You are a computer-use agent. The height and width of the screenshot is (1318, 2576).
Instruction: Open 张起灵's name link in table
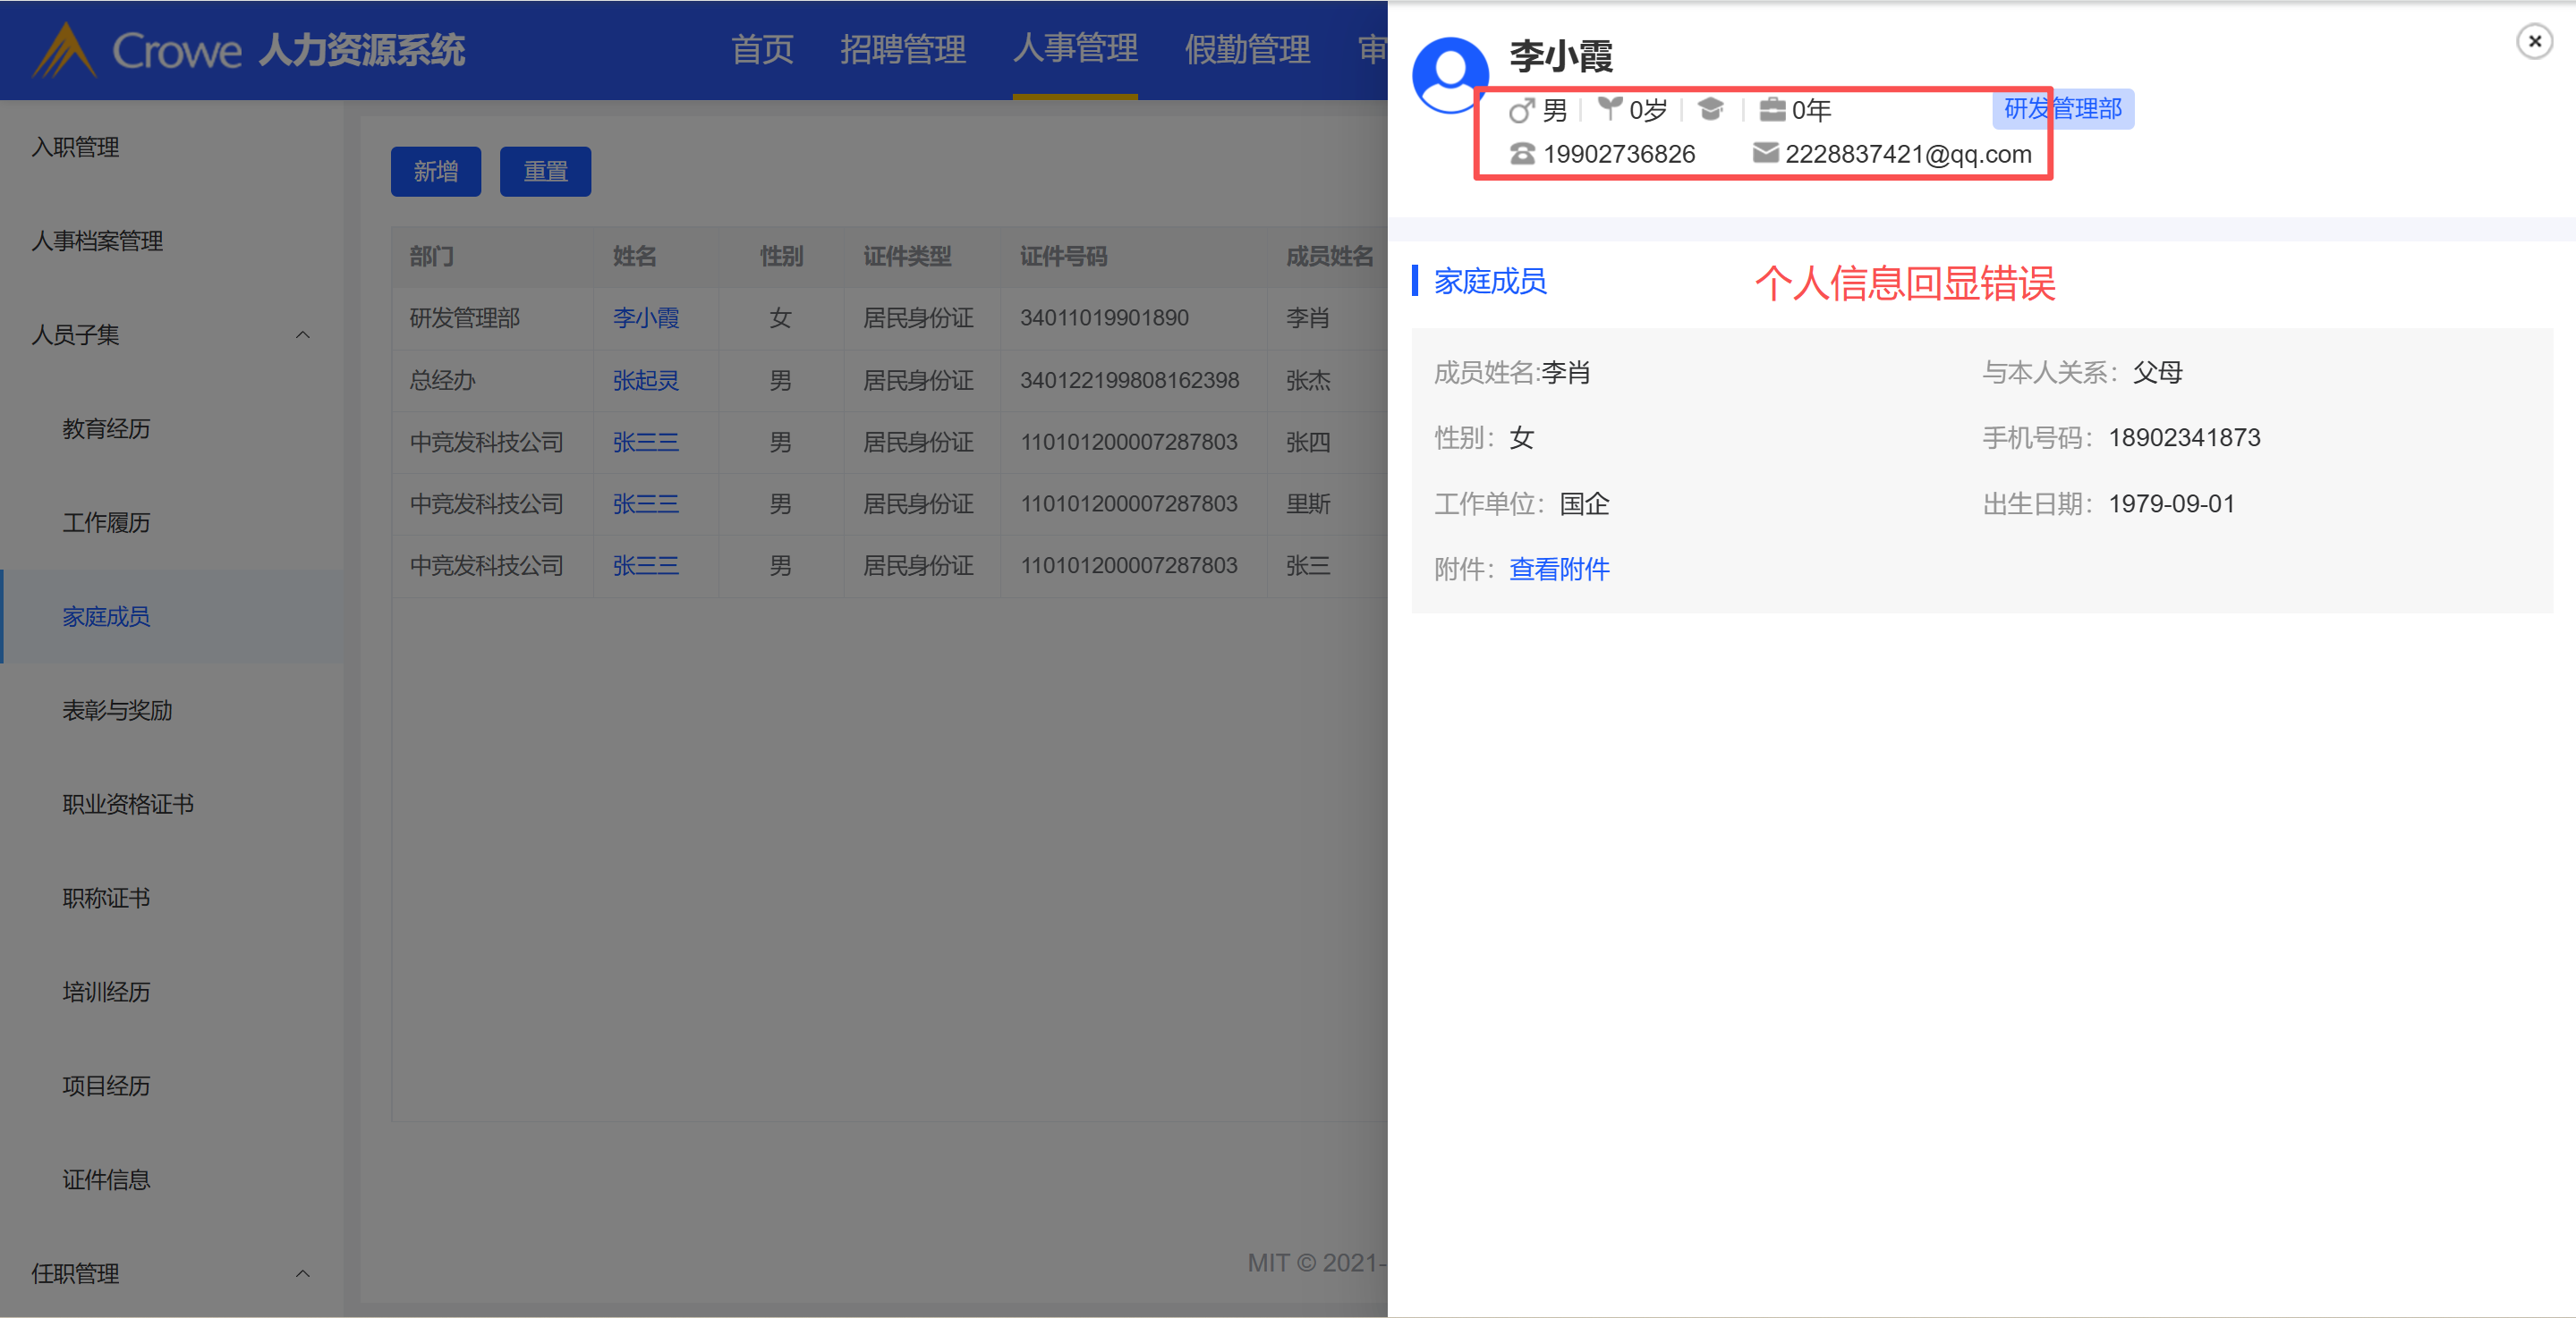tap(645, 380)
